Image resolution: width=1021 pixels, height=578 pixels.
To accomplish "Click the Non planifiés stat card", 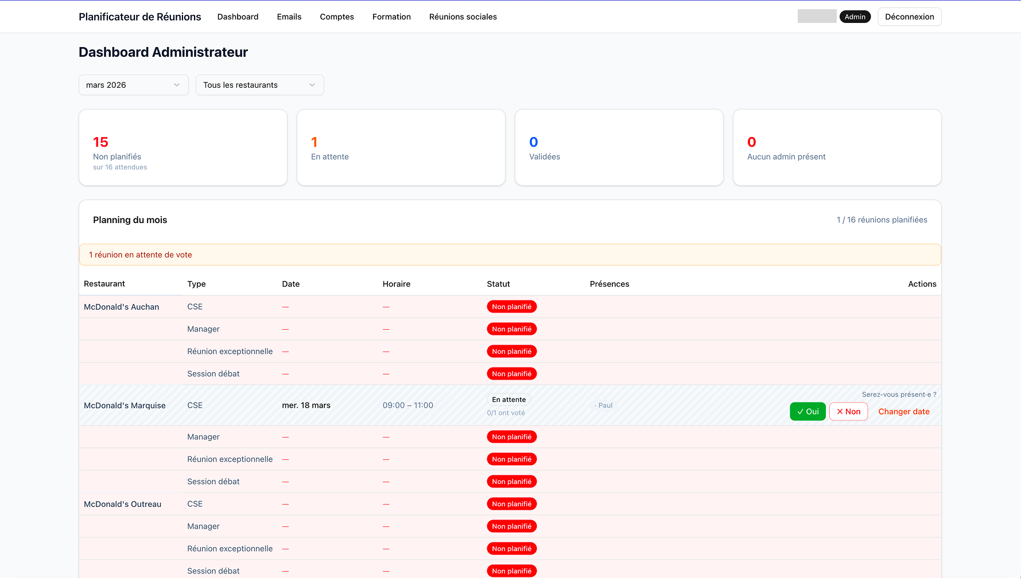I will [x=183, y=147].
